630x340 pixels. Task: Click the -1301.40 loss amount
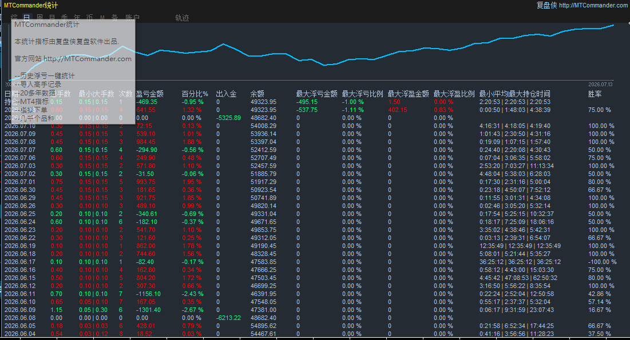coord(148,310)
